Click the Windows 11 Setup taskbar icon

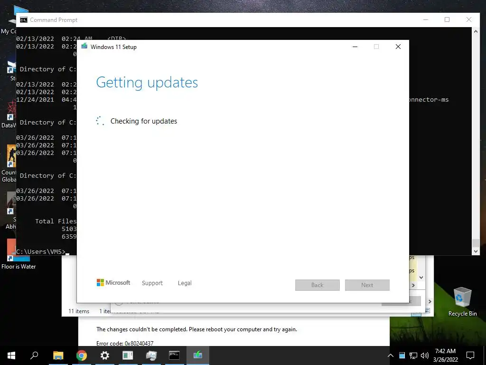198,355
